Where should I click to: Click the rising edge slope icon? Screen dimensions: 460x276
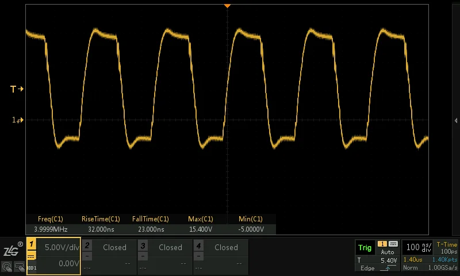388,268
